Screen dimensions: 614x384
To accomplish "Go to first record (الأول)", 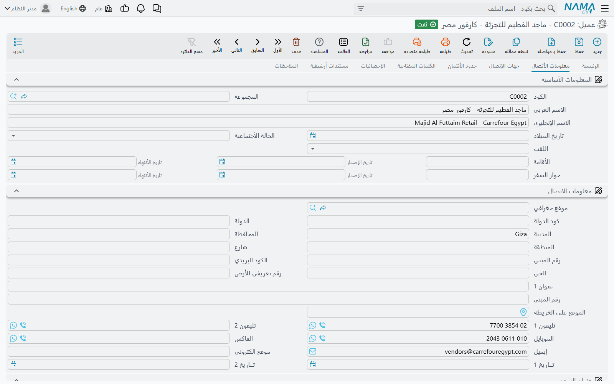I will point(278,42).
